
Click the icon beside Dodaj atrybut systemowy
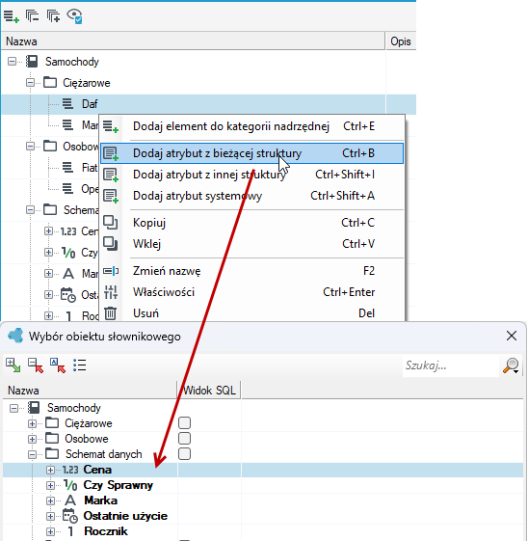pos(111,196)
